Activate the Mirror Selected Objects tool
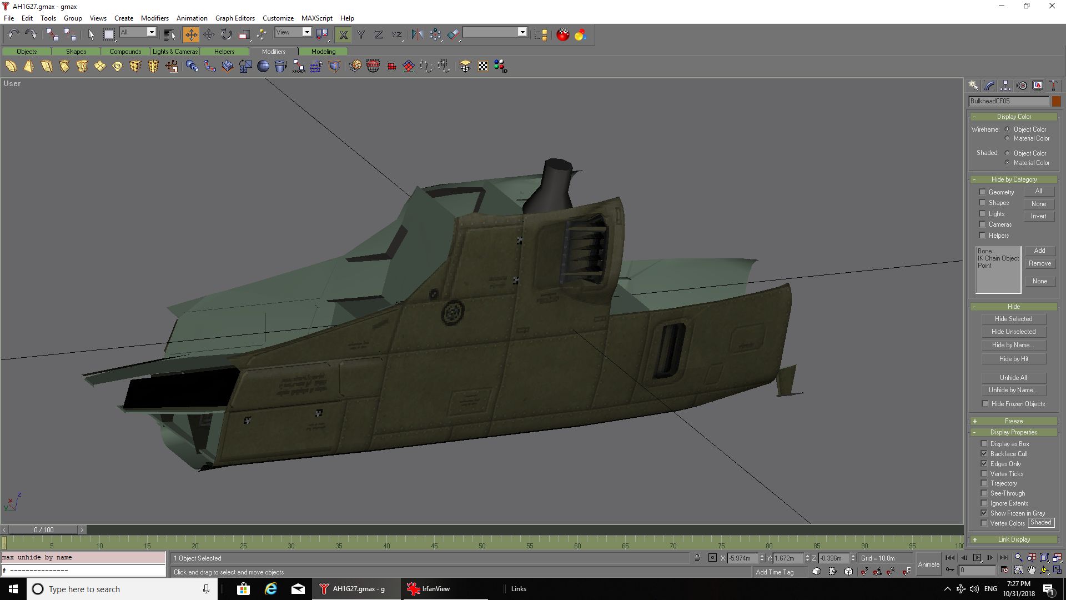This screenshot has width=1066, height=600. [x=417, y=35]
